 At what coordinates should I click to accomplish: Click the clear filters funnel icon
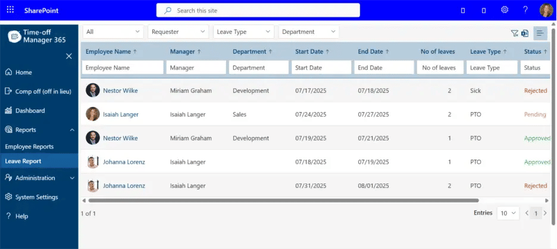click(515, 33)
